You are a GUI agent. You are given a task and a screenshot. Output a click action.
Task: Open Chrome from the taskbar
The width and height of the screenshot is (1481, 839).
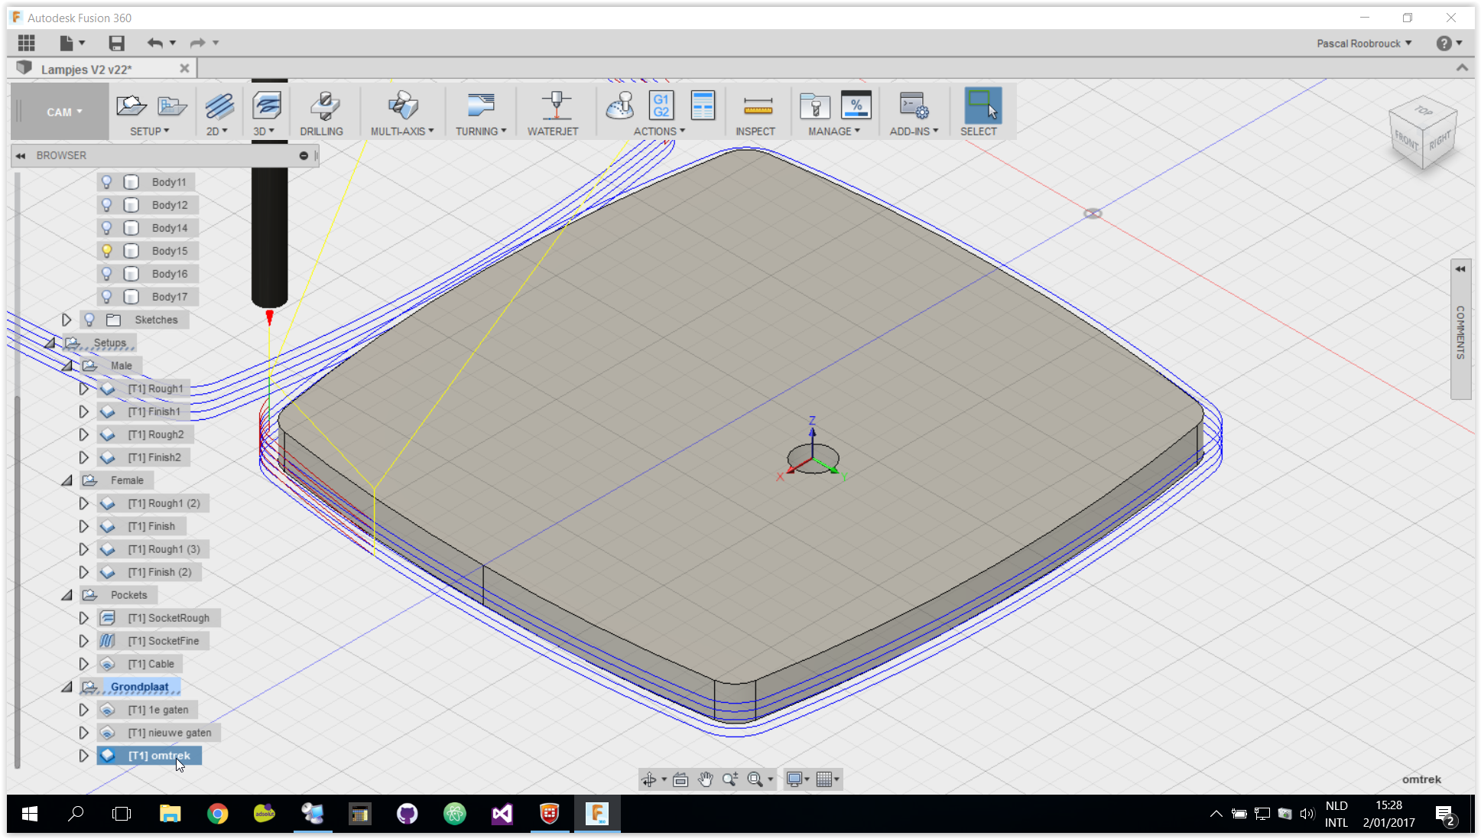(x=218, y=814)
